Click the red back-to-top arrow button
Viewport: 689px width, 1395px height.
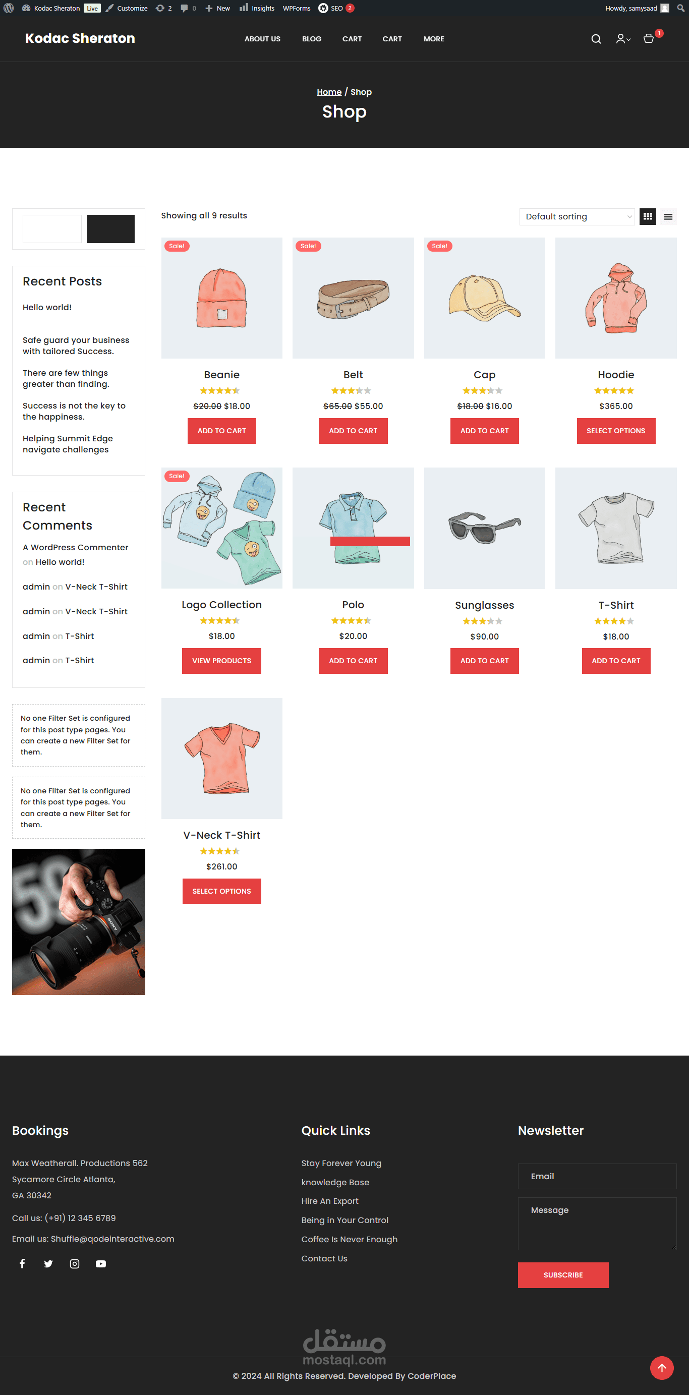click(x=661, y=1368)
